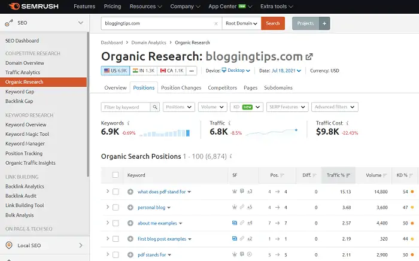
Task: Open the Positions filter dropdown
Action: (x=179, y=107)
